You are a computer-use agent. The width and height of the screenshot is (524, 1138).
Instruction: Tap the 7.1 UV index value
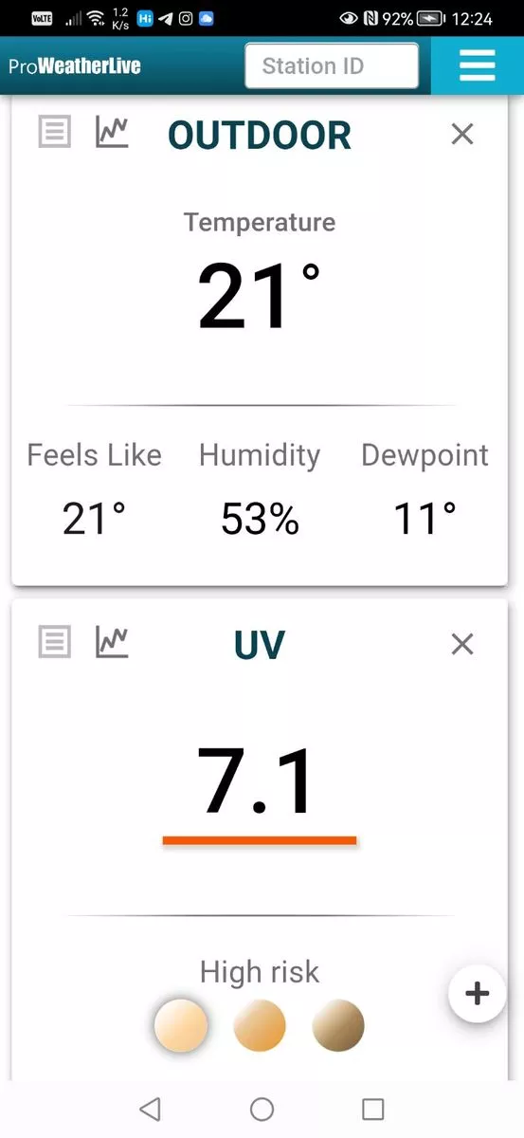click(256, 782)
